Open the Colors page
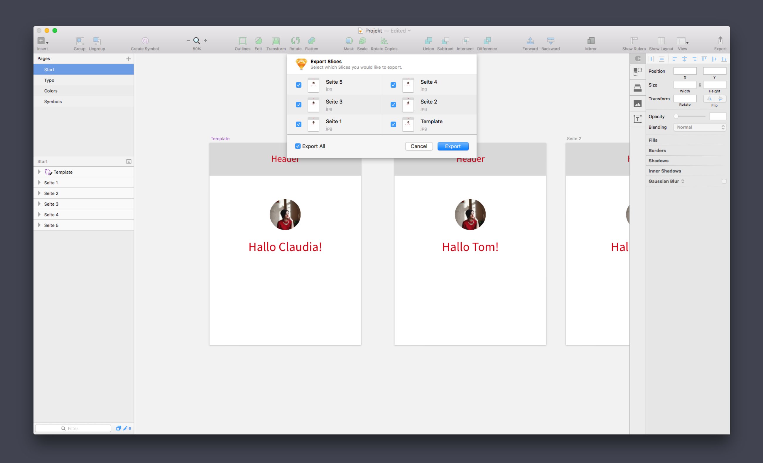This screenshot has height=463, width=763. pos(51,90)
